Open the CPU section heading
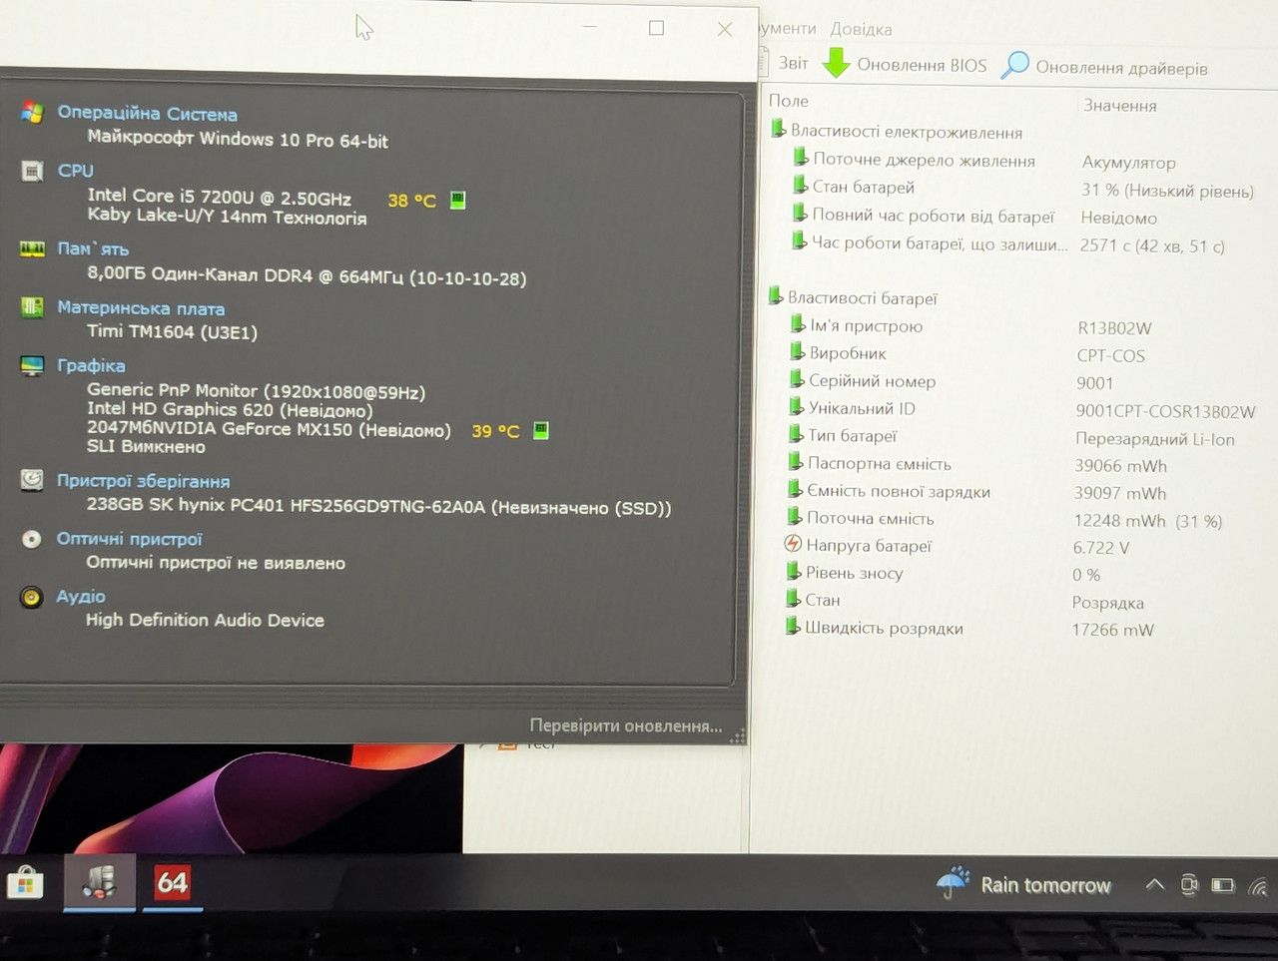The width and height of the screenshot is (1278, 961). tap(75, 171)
